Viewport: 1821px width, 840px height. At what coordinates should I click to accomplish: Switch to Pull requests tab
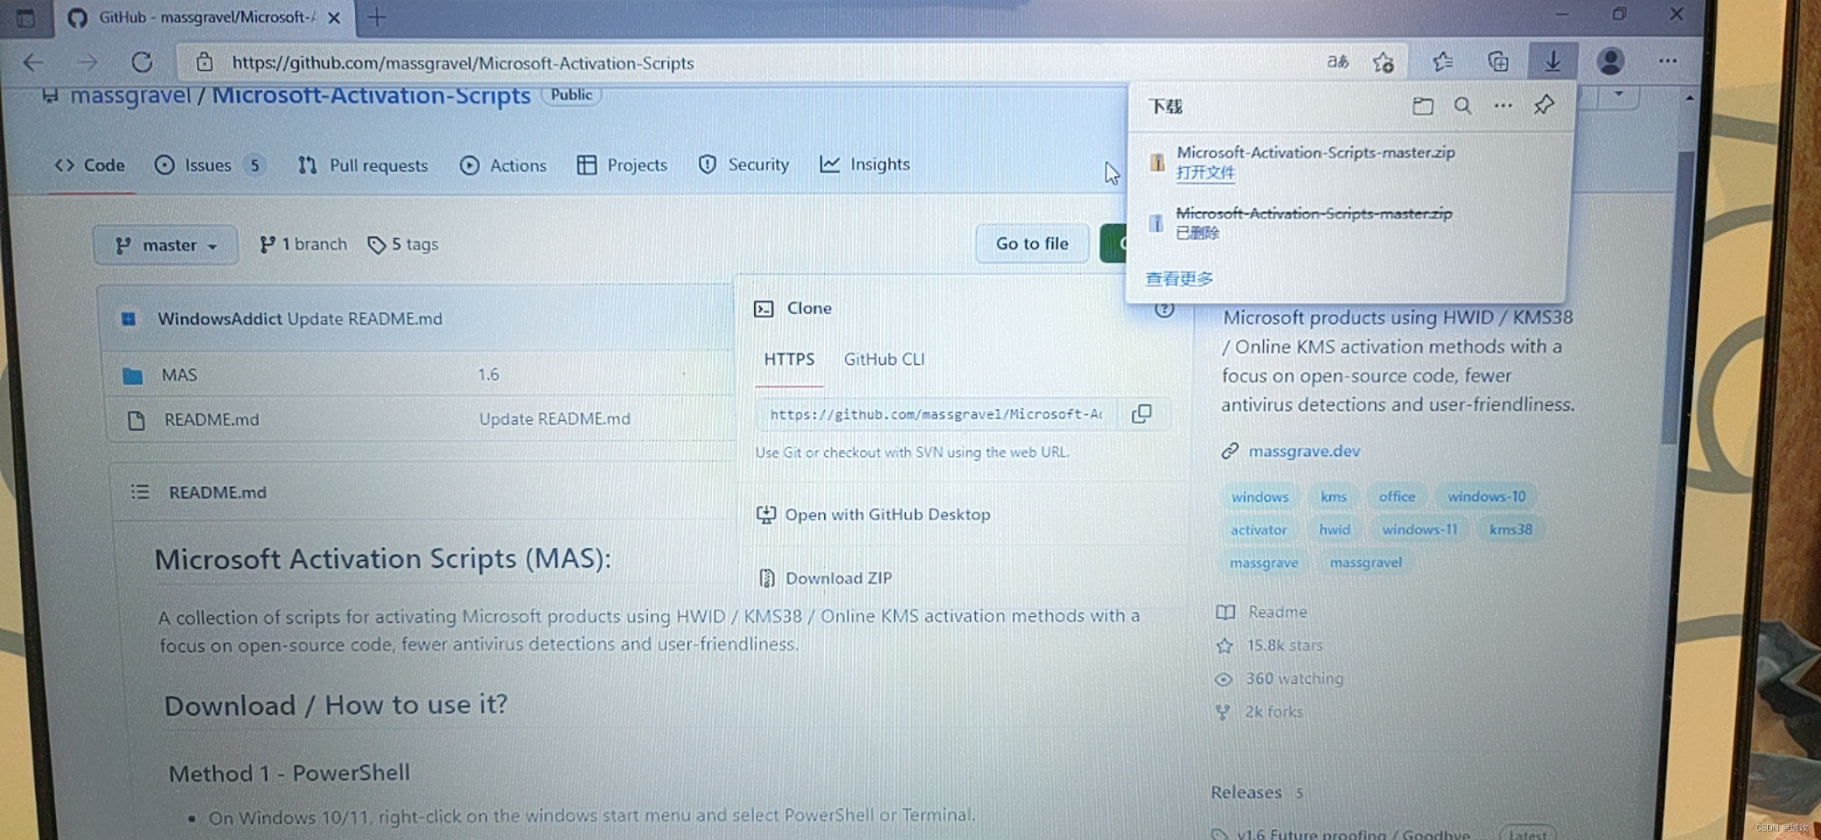363,165
